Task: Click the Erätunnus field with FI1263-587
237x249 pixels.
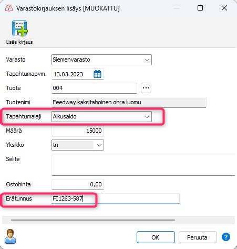Action: tap(116, 198)
